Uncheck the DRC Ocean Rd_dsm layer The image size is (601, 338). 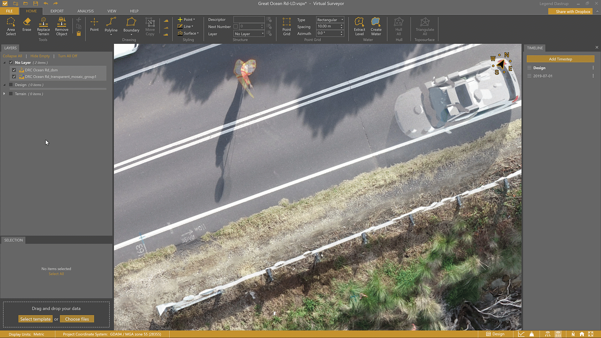pyautogui.click(x=14, y=70)
